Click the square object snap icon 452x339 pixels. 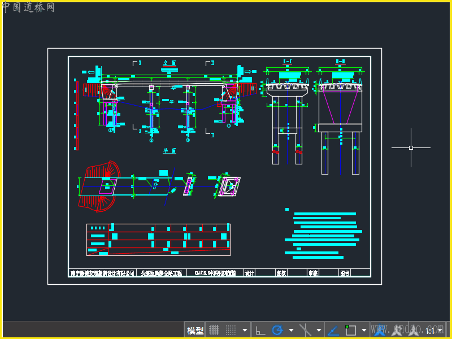351,330
